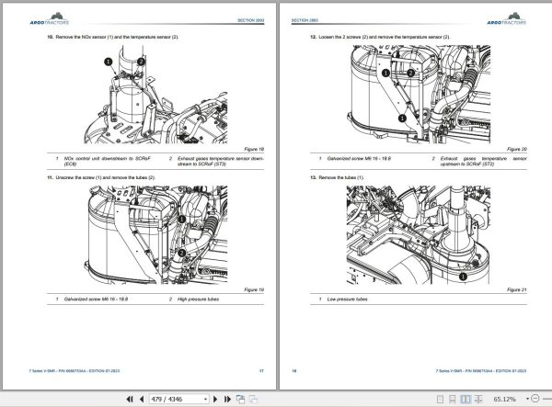Select continuous facing layout
This screenshot has height=407, width=552.
coord(478,399)
